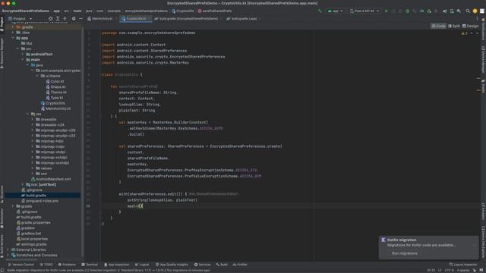
Task: Open Device Manager icon in top toolbar
Action: pyautogui.click(x=452, y=11)
